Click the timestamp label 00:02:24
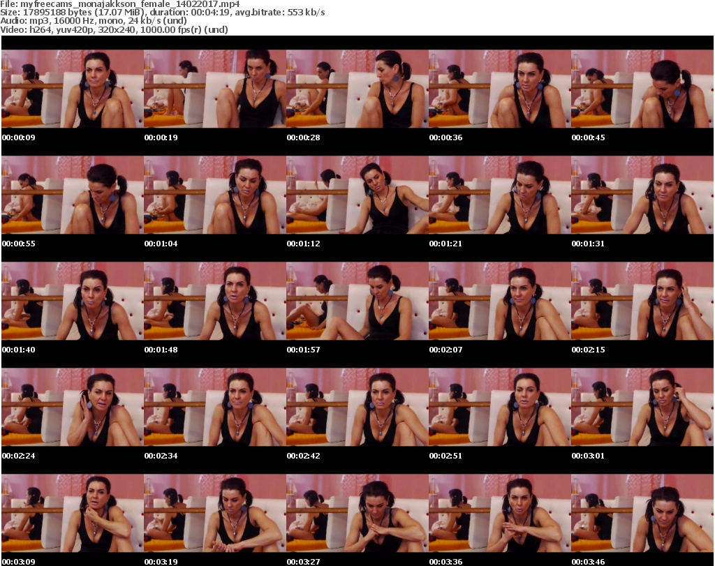Viewport: 715px width, 566px height. coord(19,456)
